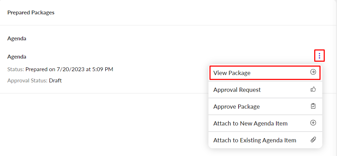
Task: Select the Approve Package menu text
Action: (x=236, y=107)
